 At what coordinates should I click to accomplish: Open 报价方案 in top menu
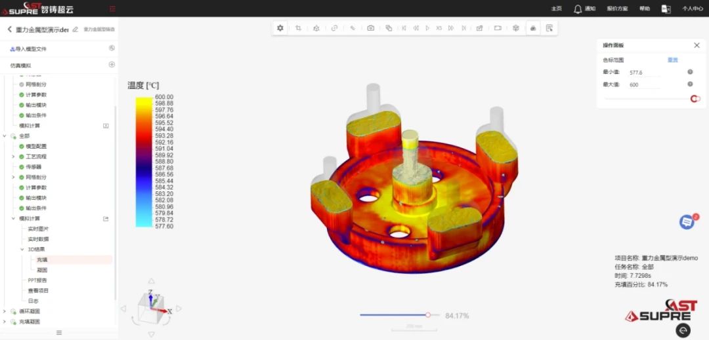pyautogui.click(x=617, y=9)
